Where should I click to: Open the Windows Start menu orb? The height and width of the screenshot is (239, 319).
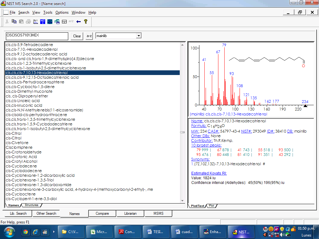tap(9, 232)
